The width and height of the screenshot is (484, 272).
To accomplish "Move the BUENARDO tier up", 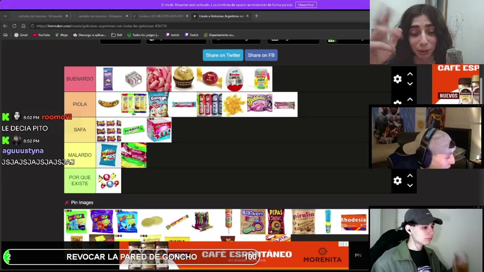I will pyautogui.click(x=410, y=74).
